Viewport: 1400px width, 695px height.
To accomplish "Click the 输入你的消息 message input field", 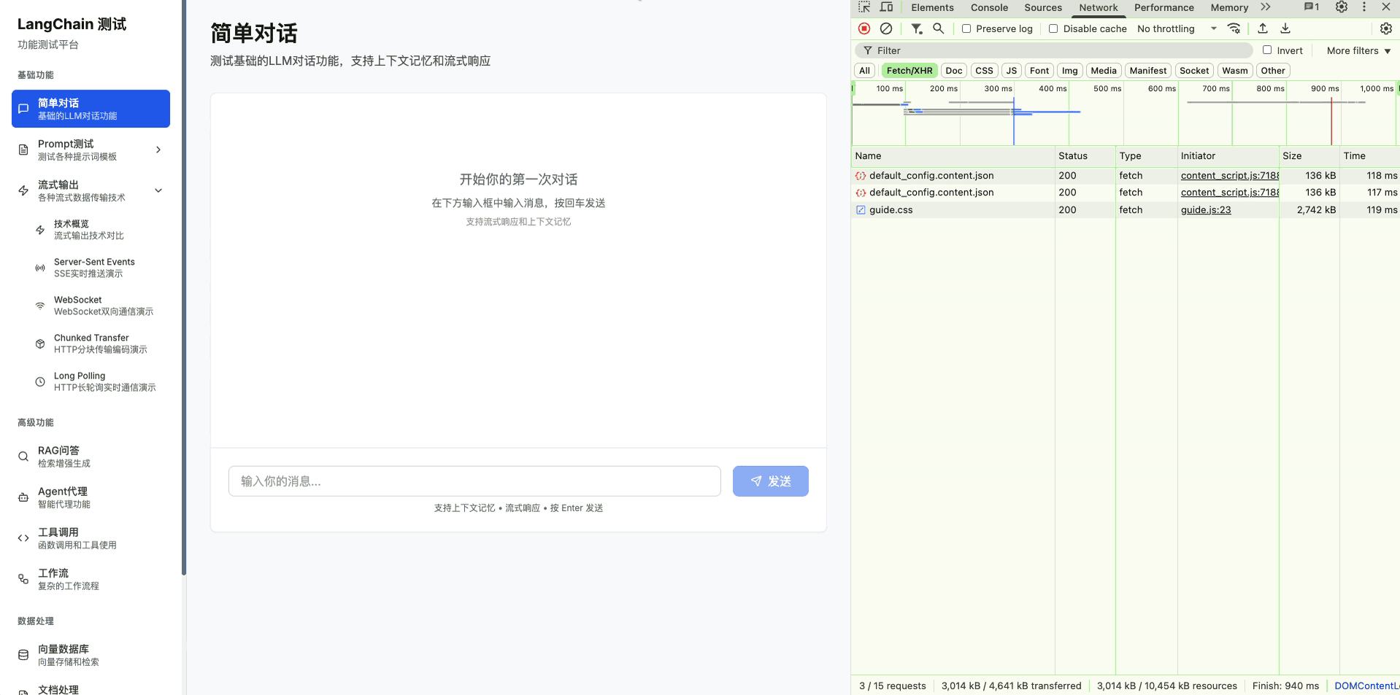I will [474, 481].
